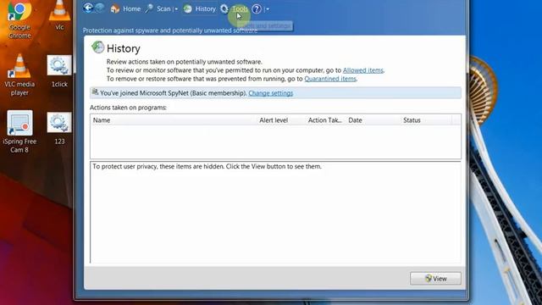This screenshot has width=542, height=305.
Task: Open the Allowed items link
Action: 363,70
